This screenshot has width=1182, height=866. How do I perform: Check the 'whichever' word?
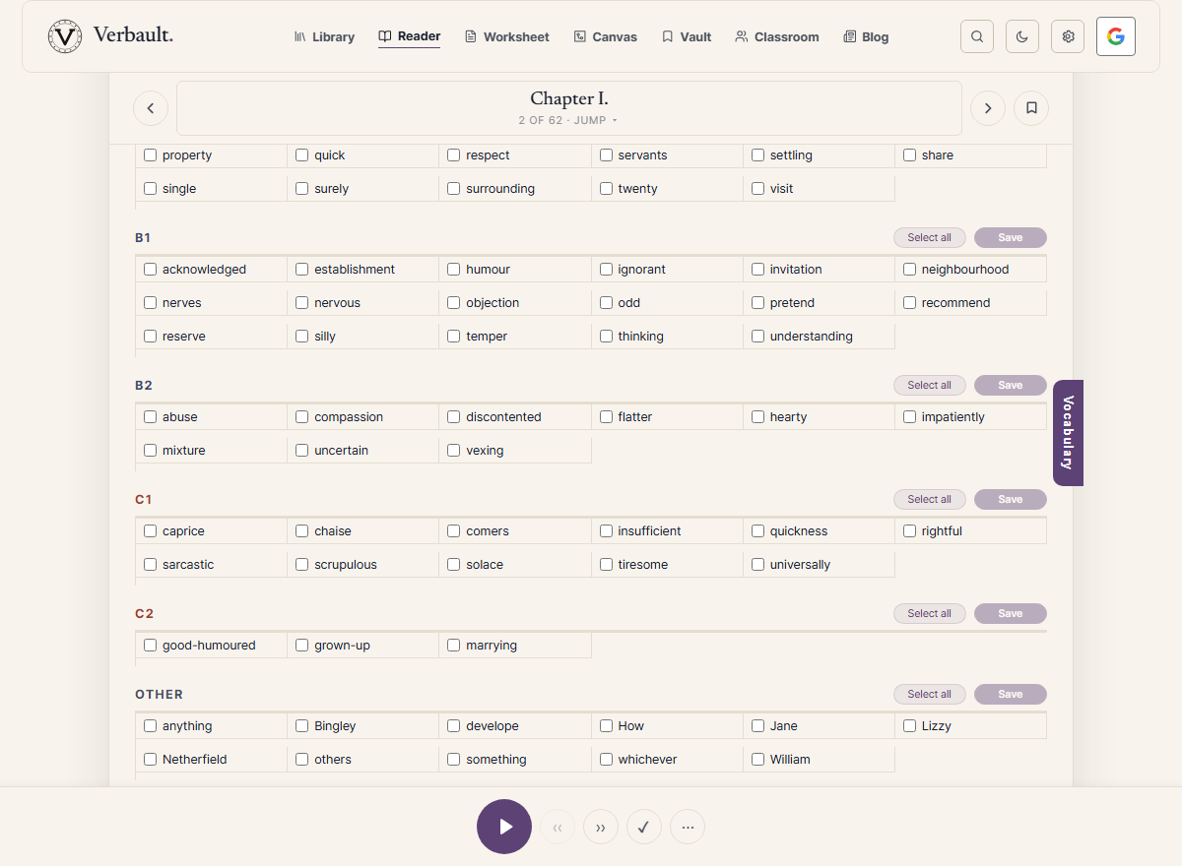point(607,759)
